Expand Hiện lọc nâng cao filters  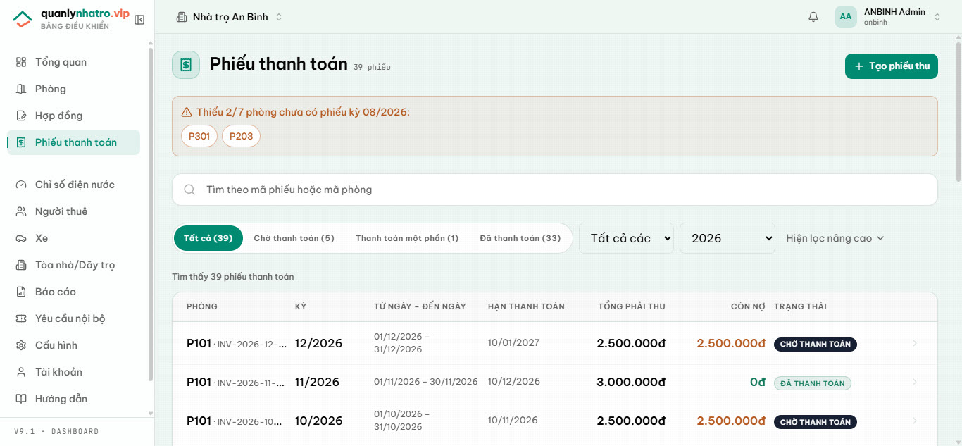point(835,238)
